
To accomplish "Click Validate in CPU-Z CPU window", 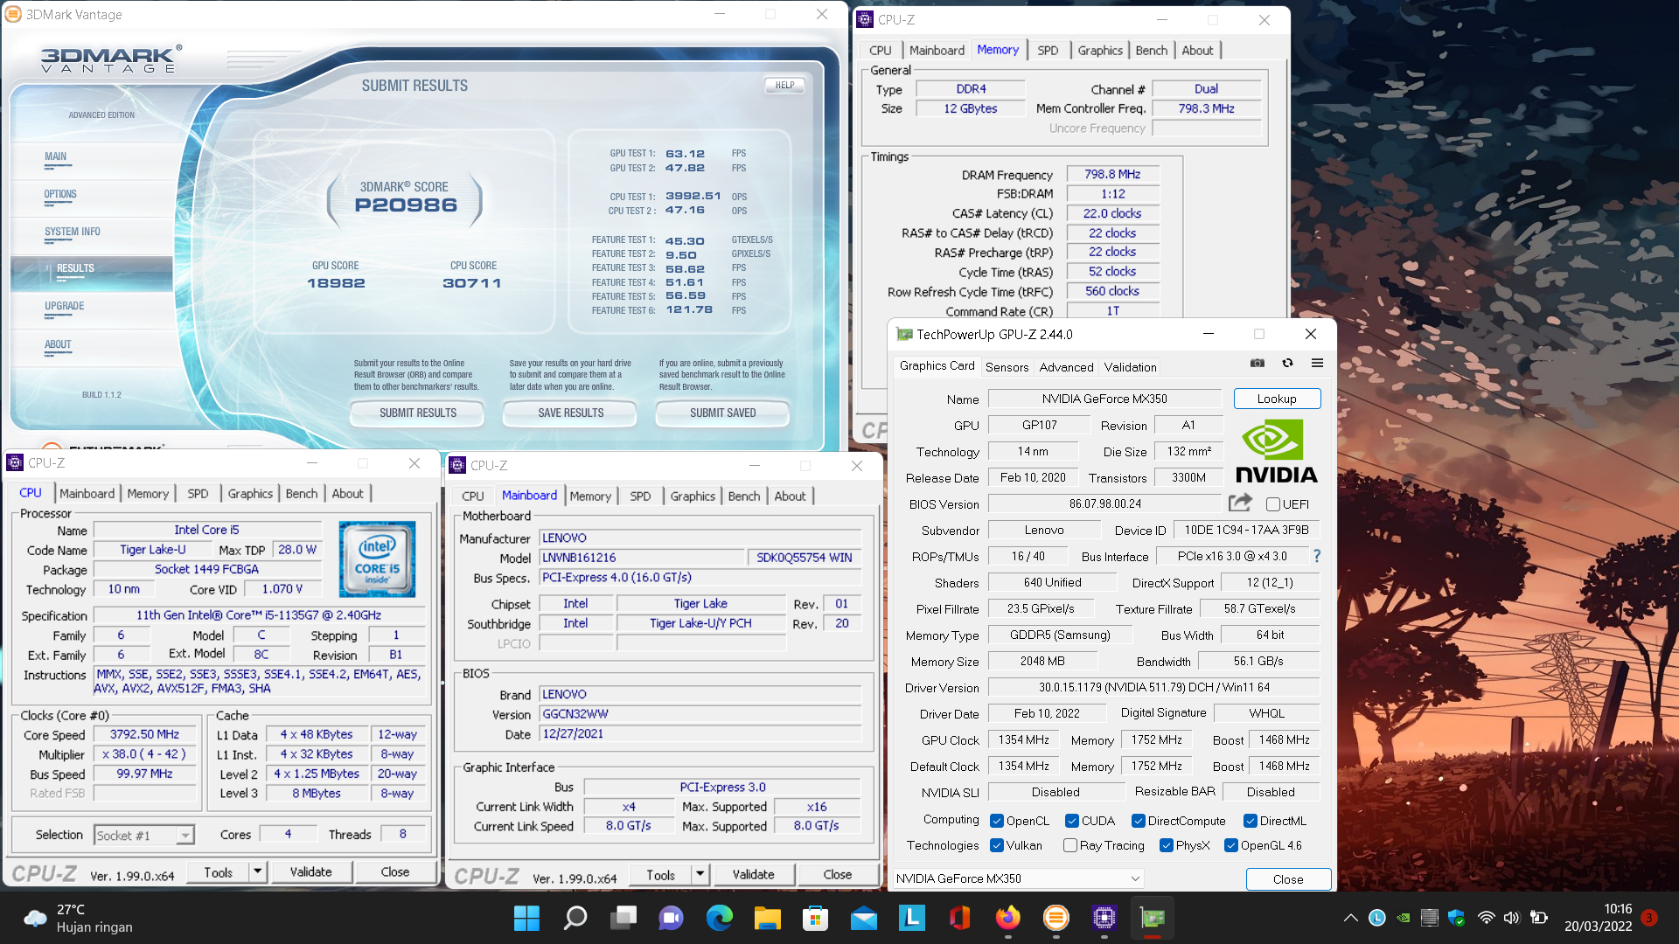I will tap(310, 871).
